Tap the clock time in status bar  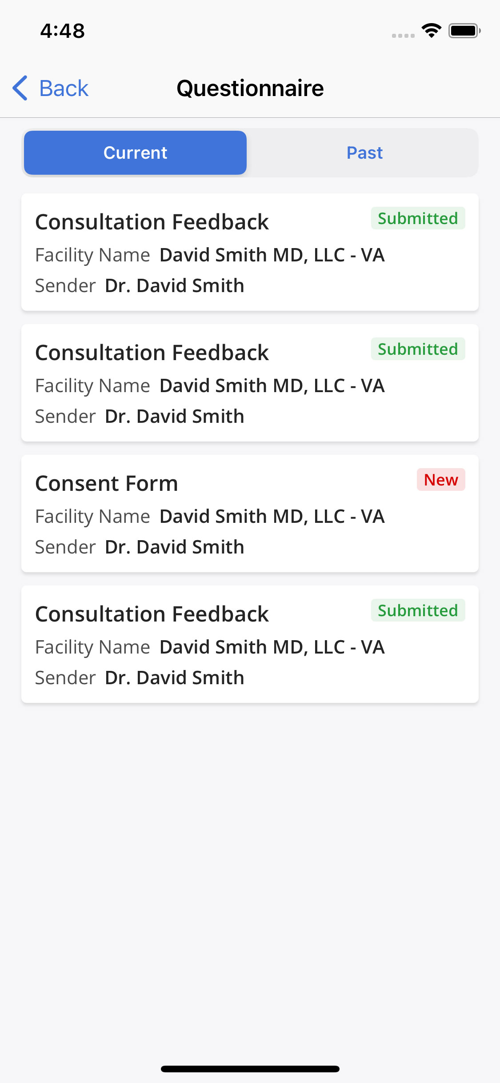[x=63, y=31]
